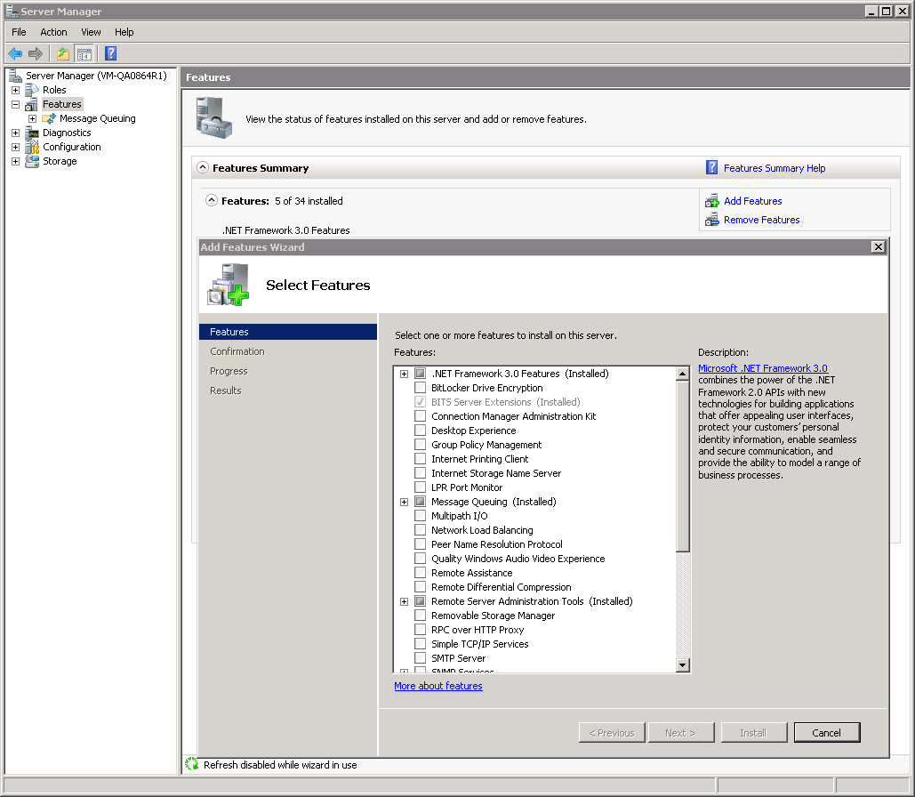Click the Show/Hide Console Tree icon

point(84,53)
